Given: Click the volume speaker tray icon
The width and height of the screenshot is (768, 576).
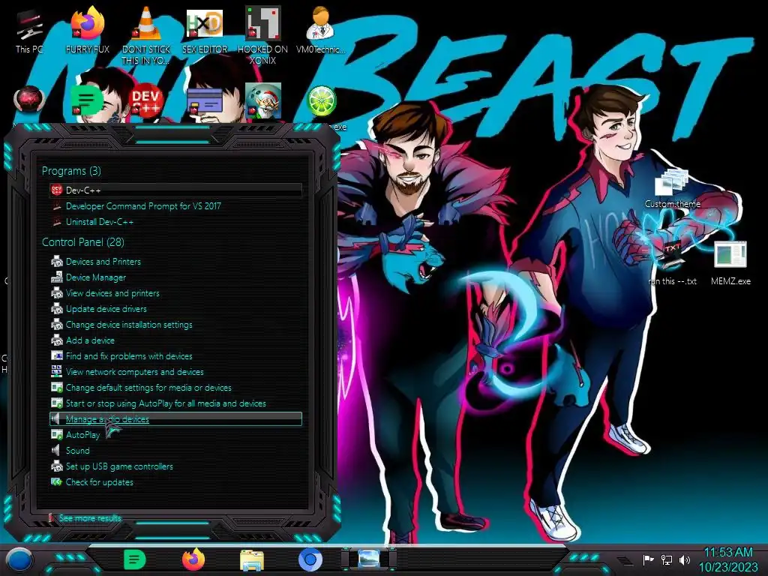Looking at the screenshot, I should (x=685, y=559).
